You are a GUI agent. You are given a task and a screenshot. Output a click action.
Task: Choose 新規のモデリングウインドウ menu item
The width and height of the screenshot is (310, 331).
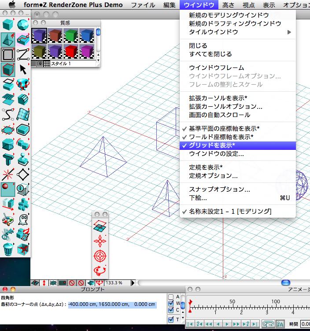click(238, 15)
